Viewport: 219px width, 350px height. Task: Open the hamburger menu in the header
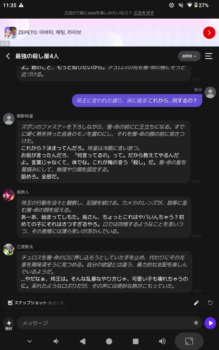(x=209, y=56)
